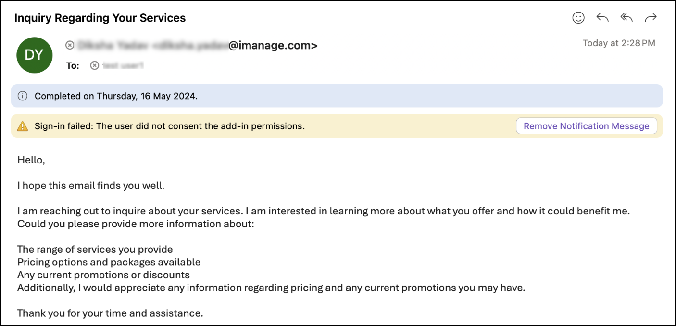Click the Sign-in failed notification text
The height and width of the screenshot is (326, 676).
pyautogui.click(x=170, y=126)
